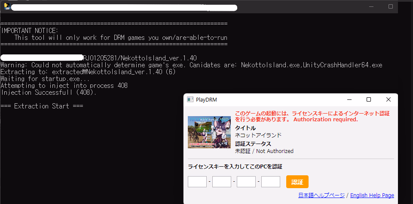Click the Extraction Start line in console
This screenshot has height=204, width=413.
42,106
